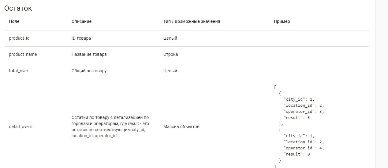Click the detail_overs description paragraph
The width and height of the screenshot is (388, 168).
tap(110, 127)
